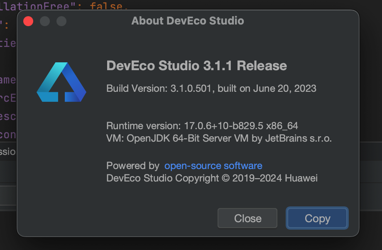Click the 'About DevEco Studio' window title

(188, 21)
